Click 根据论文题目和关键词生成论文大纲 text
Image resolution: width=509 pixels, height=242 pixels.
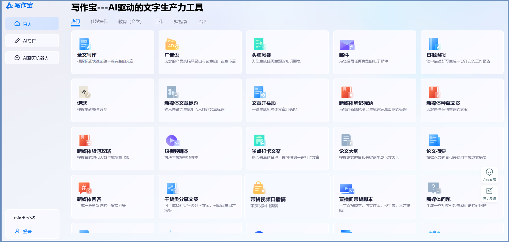(369, 157)
